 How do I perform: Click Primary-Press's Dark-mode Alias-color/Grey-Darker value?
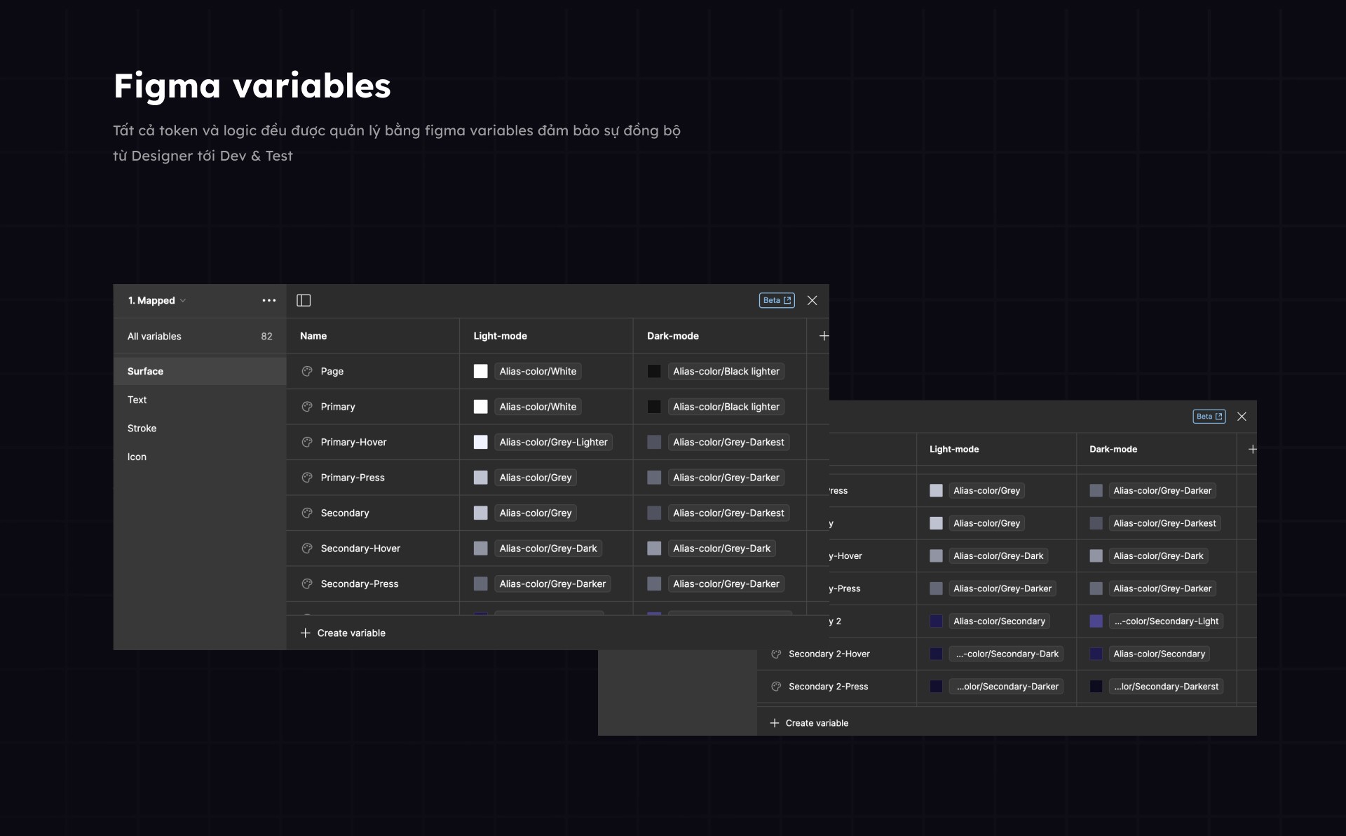726,478
